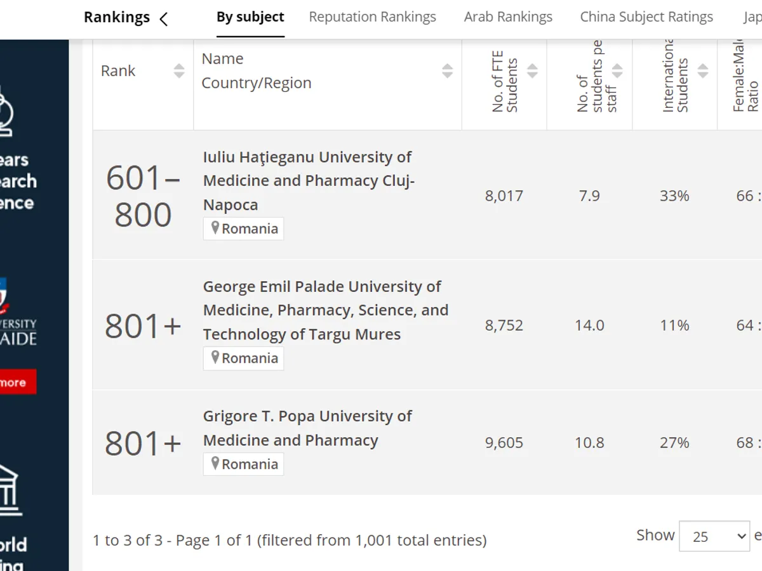Viewport: 762px width, 571px height.
Task: Open the Show entries dropdown
Action: click(714, 537)
